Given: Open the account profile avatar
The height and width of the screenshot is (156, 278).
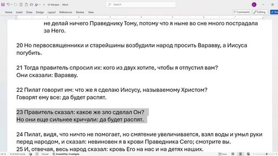Looking at the screenshot, I should tap(254, 5).
